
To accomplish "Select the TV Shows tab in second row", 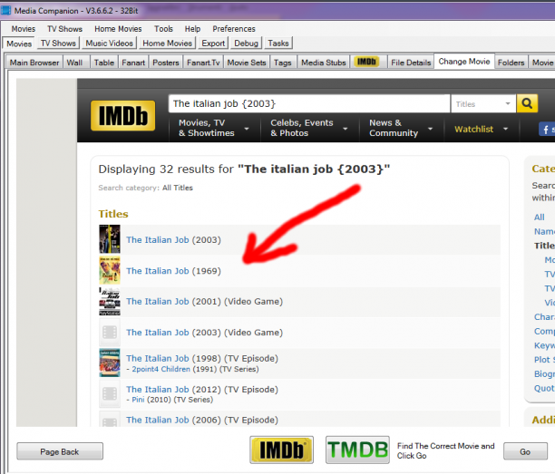I will click(58, 44).
